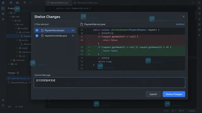Click the UTF-8 encoding in status bar
Screen dimensions: 202x113
[x=181, y=111]
